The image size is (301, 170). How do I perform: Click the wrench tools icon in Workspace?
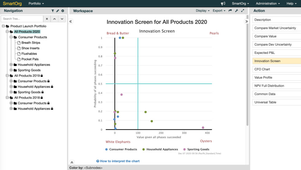[237, 11]
